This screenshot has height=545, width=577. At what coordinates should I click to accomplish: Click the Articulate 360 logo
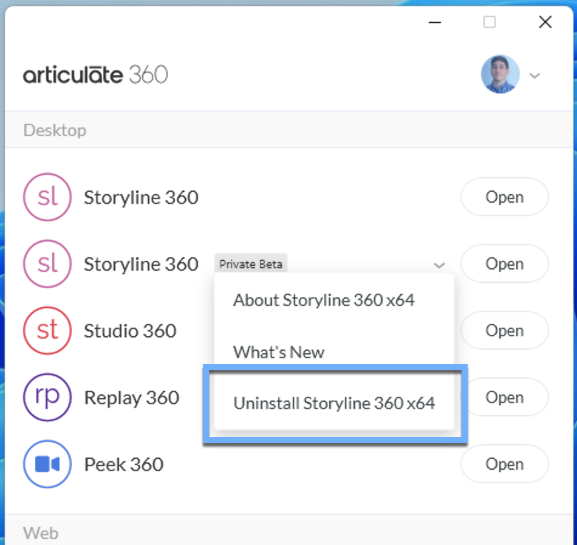[95, 75]
